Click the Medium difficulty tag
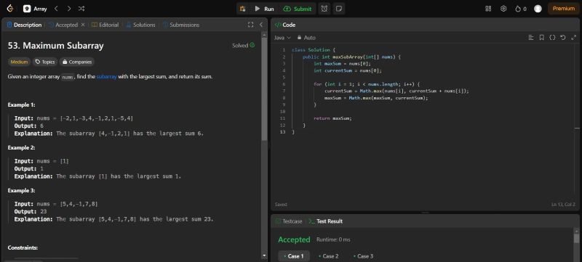Screen dimensions: 582x262 [x=20, y=62]
